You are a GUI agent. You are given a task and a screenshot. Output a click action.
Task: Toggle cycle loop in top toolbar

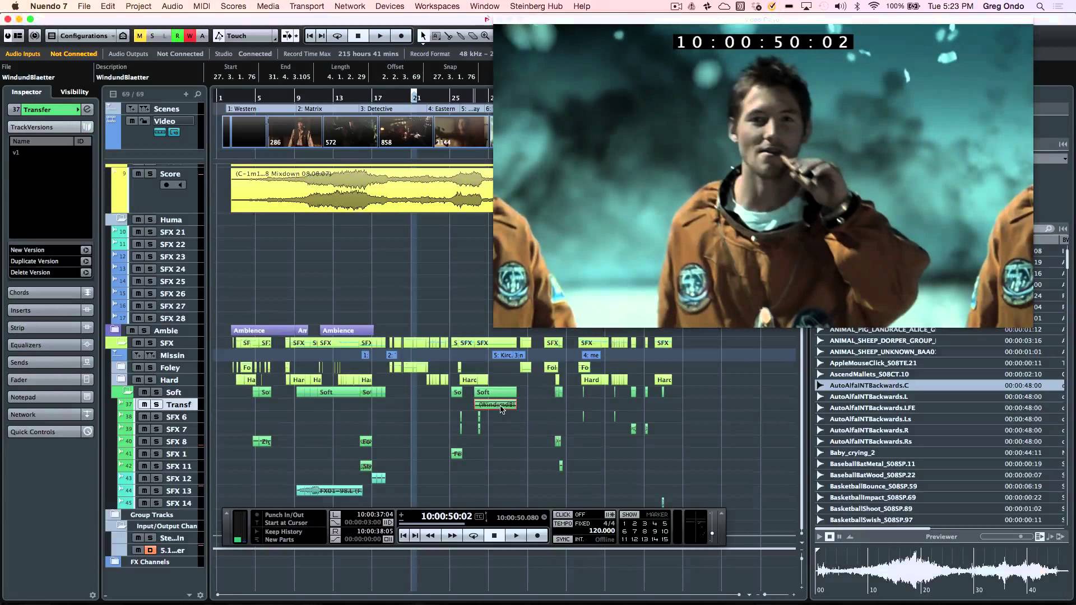coord(337,36)
